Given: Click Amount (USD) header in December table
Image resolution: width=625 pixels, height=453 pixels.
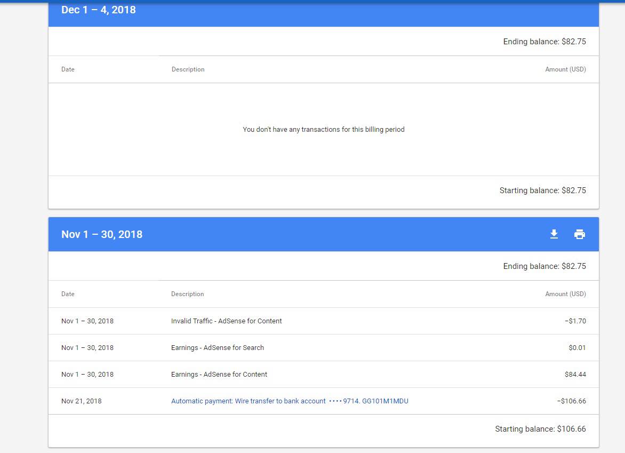Looking at the screenshot, I should (x=565, y=69).
